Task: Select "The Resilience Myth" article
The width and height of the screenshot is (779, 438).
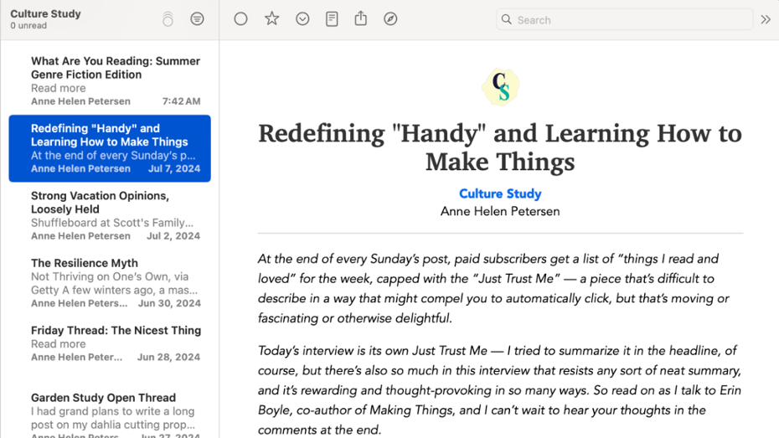Action: (116, 282)
